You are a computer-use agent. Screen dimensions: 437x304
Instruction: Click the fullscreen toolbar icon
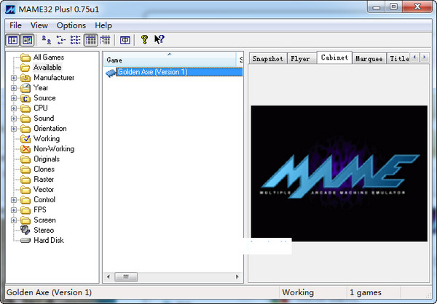[x=125, y=40]
